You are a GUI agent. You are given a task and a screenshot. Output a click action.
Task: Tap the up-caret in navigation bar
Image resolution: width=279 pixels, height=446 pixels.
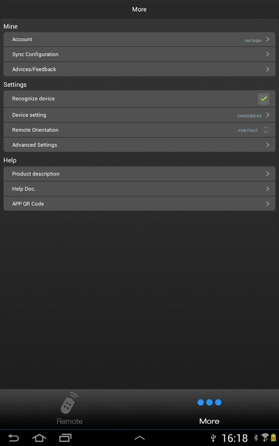pyautogui.click(x=139, y=438)
